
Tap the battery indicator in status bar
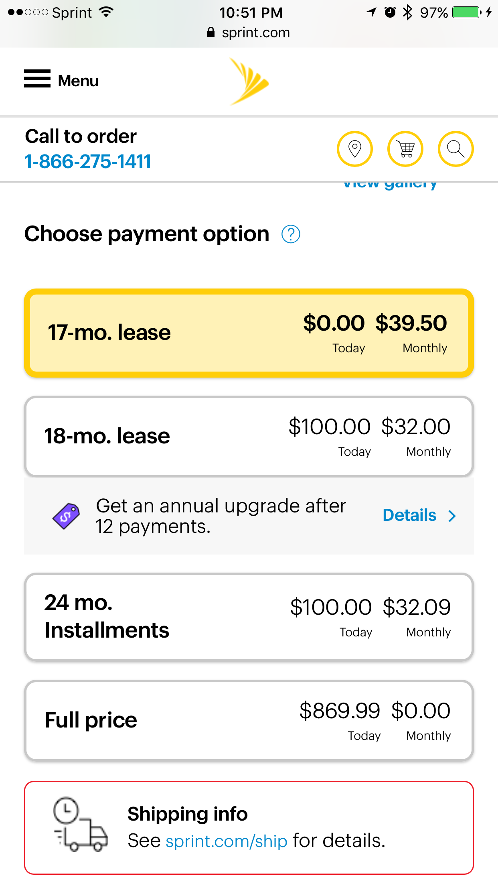pyautogui.click(x=467, y=12)
